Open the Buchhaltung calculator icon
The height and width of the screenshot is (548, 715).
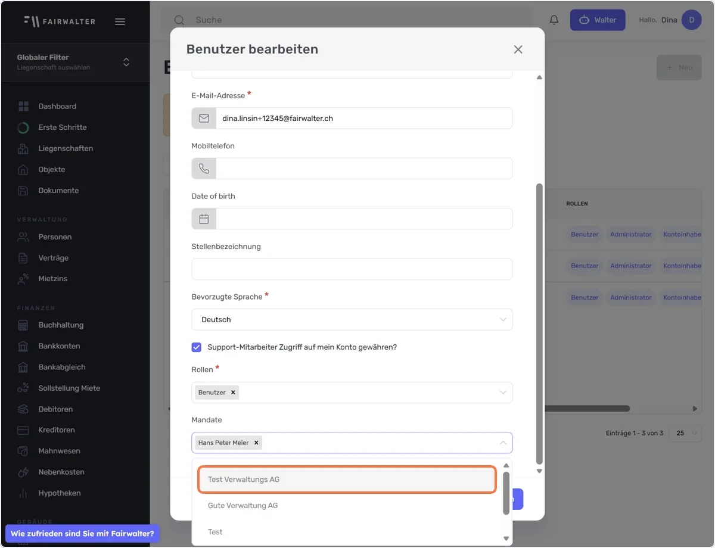coord(23,325)
